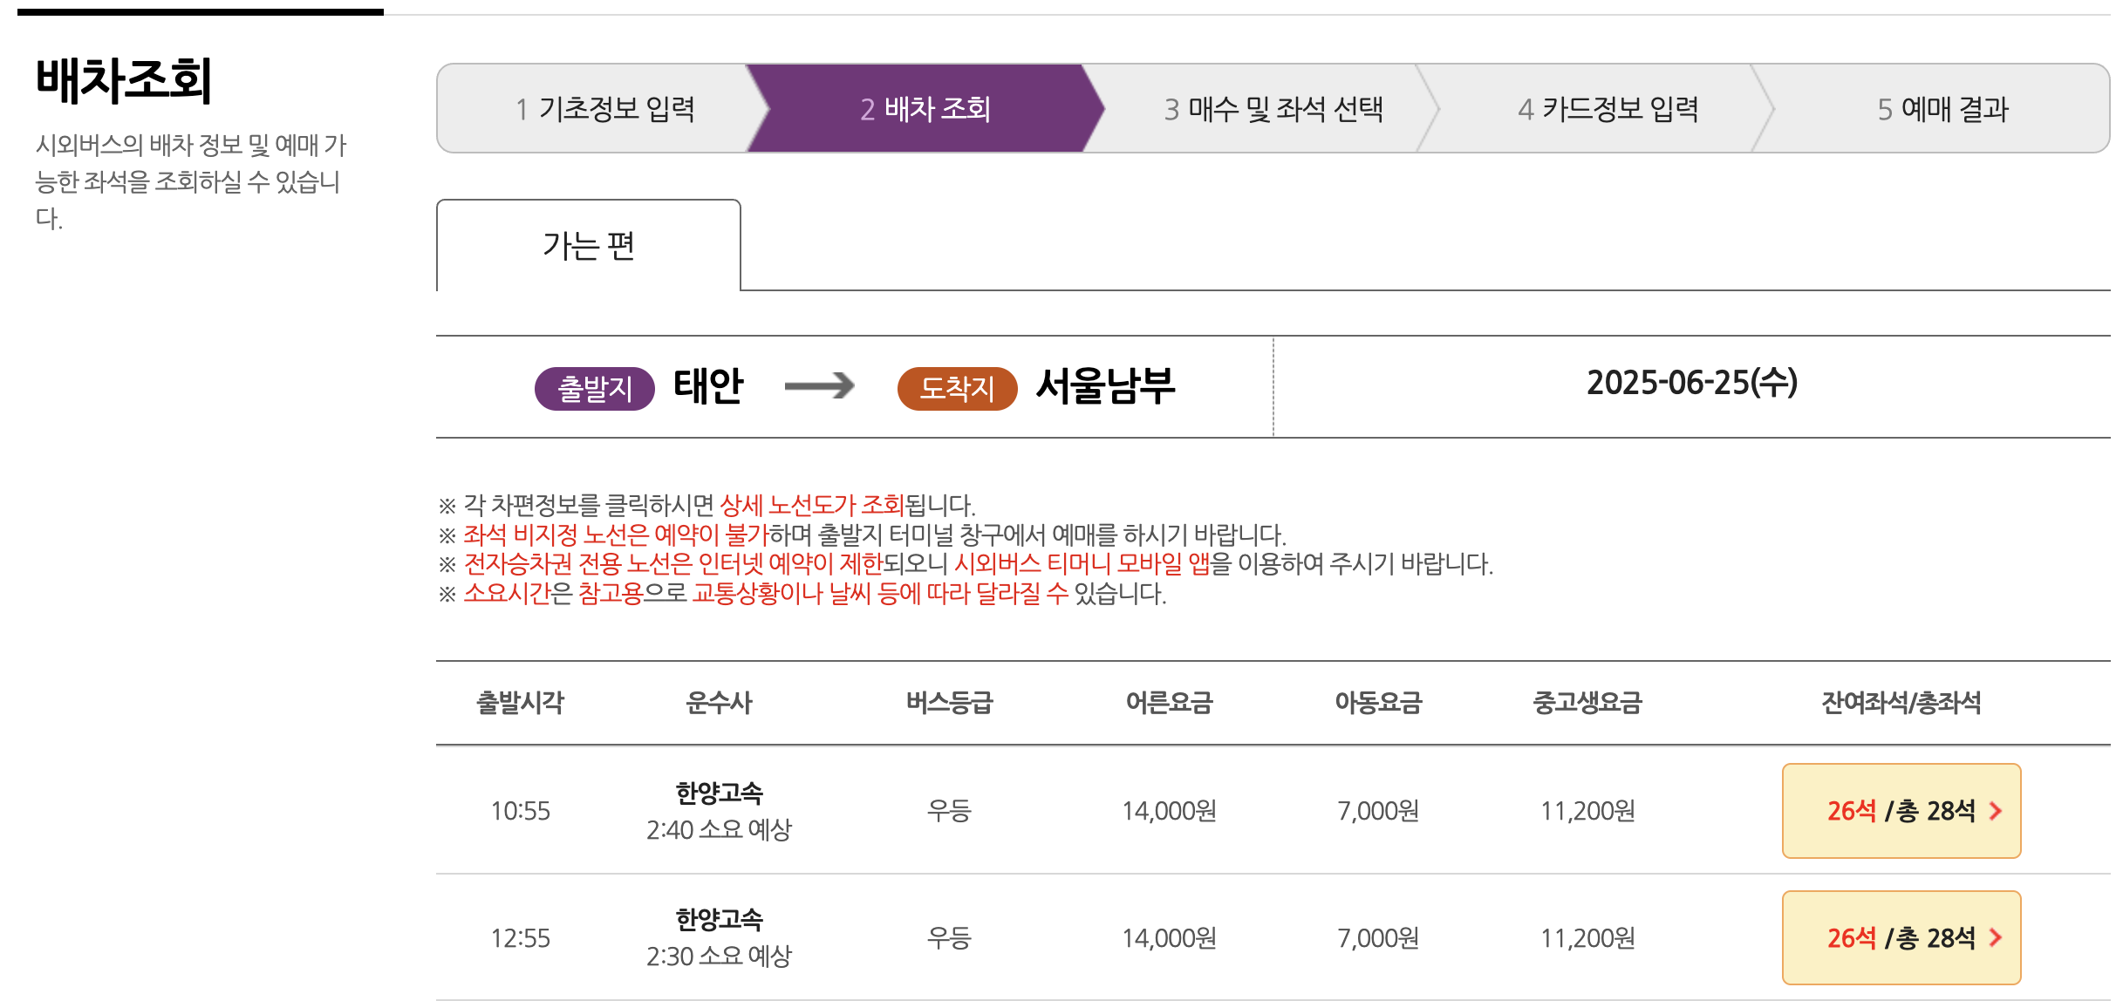Image resolution: width=2123 pixels, height=1001 pixels.
Task: Select the seat count button for 12:55
Action: (x=1901, y=937)
